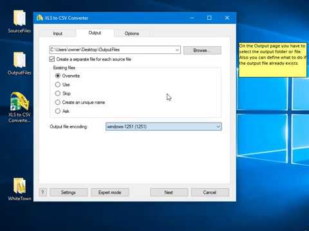Launch the XLS to CSV Converter desktop shortcut
Image resolution: width=309 pixels, height=231 pixels.
pyautogui.click(x=19, y=107)
